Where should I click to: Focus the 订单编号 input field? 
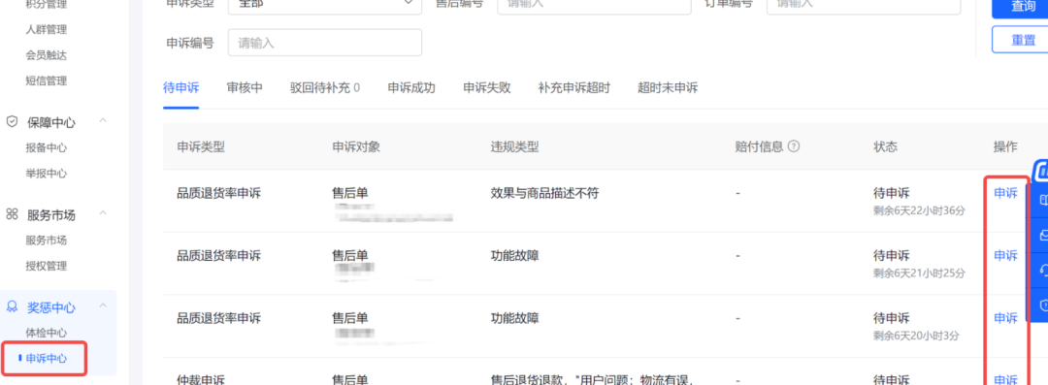pyautogui.click(x=864, y=6)
